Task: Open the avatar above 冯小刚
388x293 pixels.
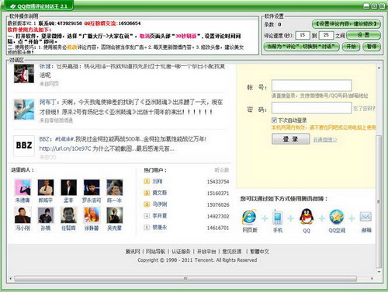Action: [23, 215]
